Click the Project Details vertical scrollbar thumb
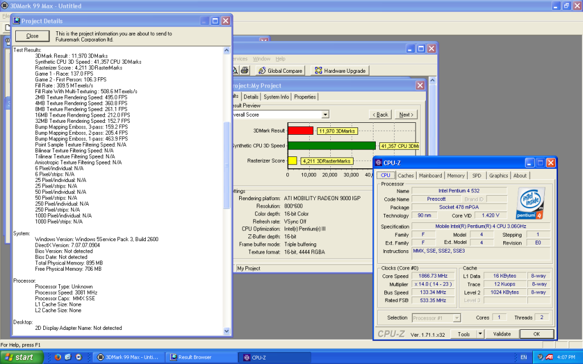Image resolution: width=583 pixels, height=364 pixels. [x=227, y=165]
